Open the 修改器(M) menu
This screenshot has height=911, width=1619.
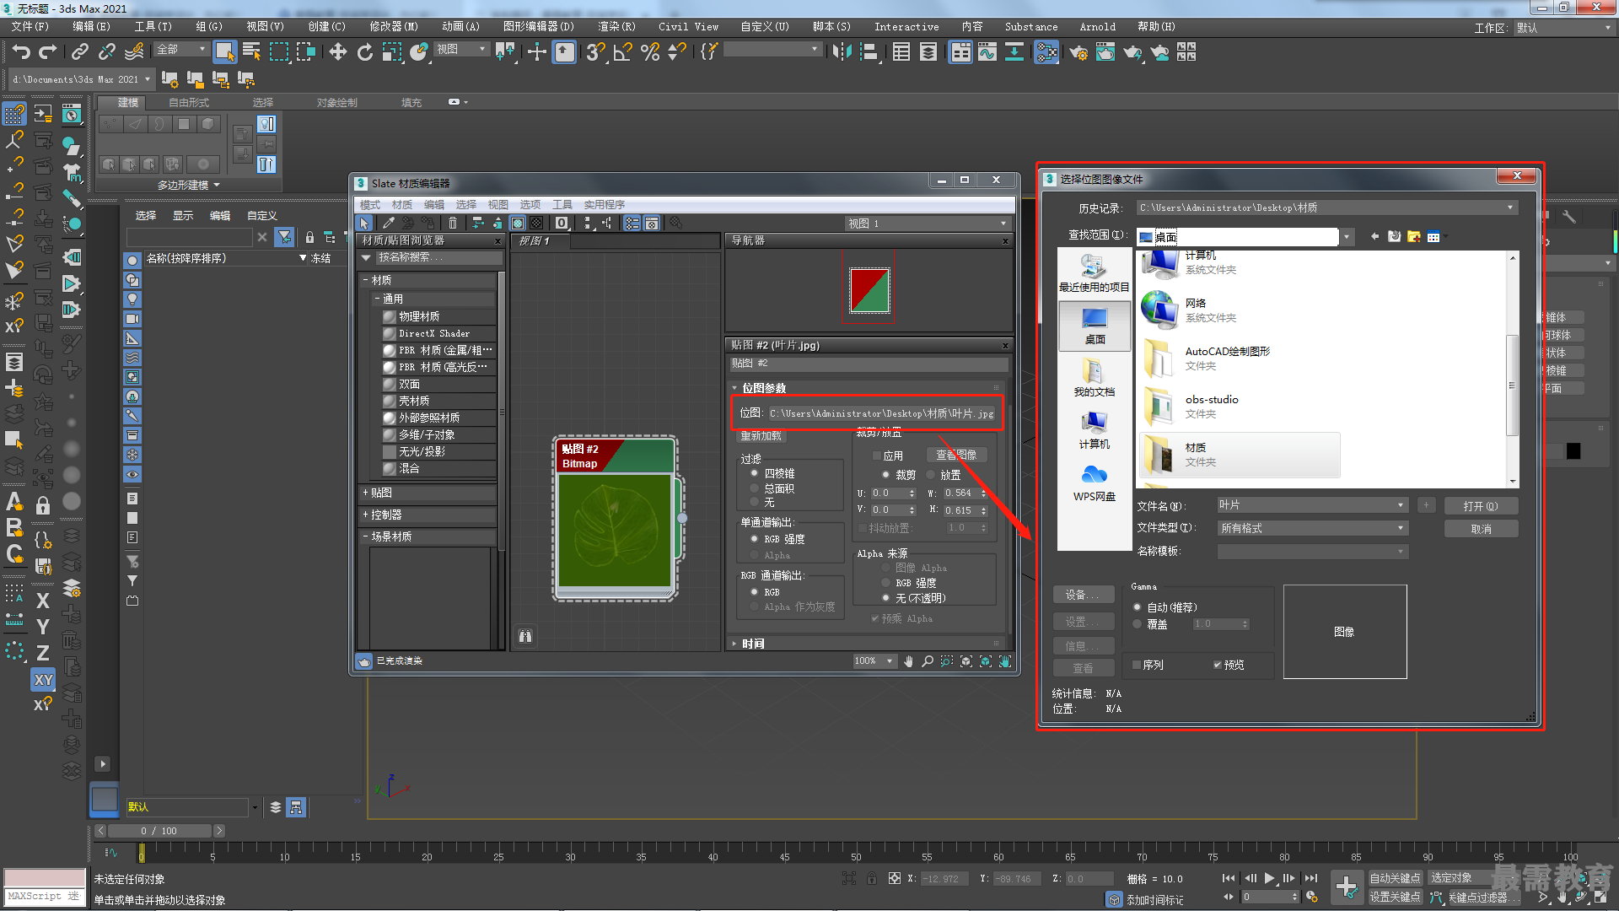[x=393, y=27]
